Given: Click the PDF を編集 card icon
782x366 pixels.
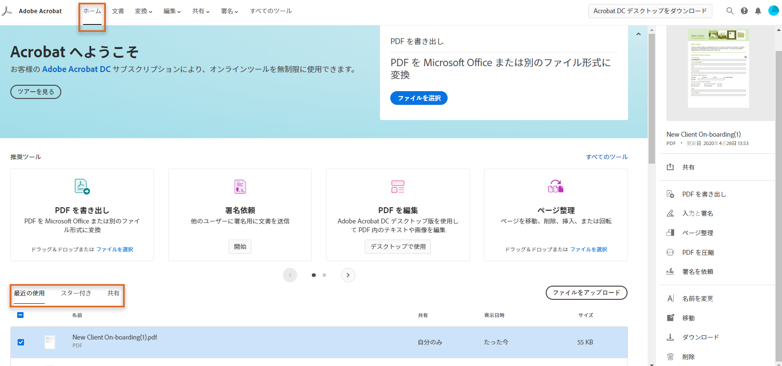Looking at the screenshot, I should pos(398,187).
